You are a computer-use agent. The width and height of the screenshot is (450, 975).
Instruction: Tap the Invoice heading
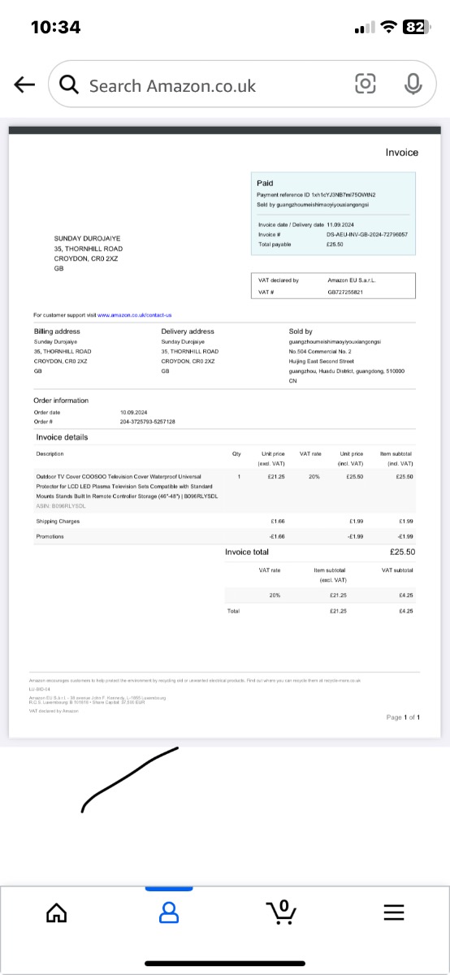pyautogui.click(x=401, y=152)
